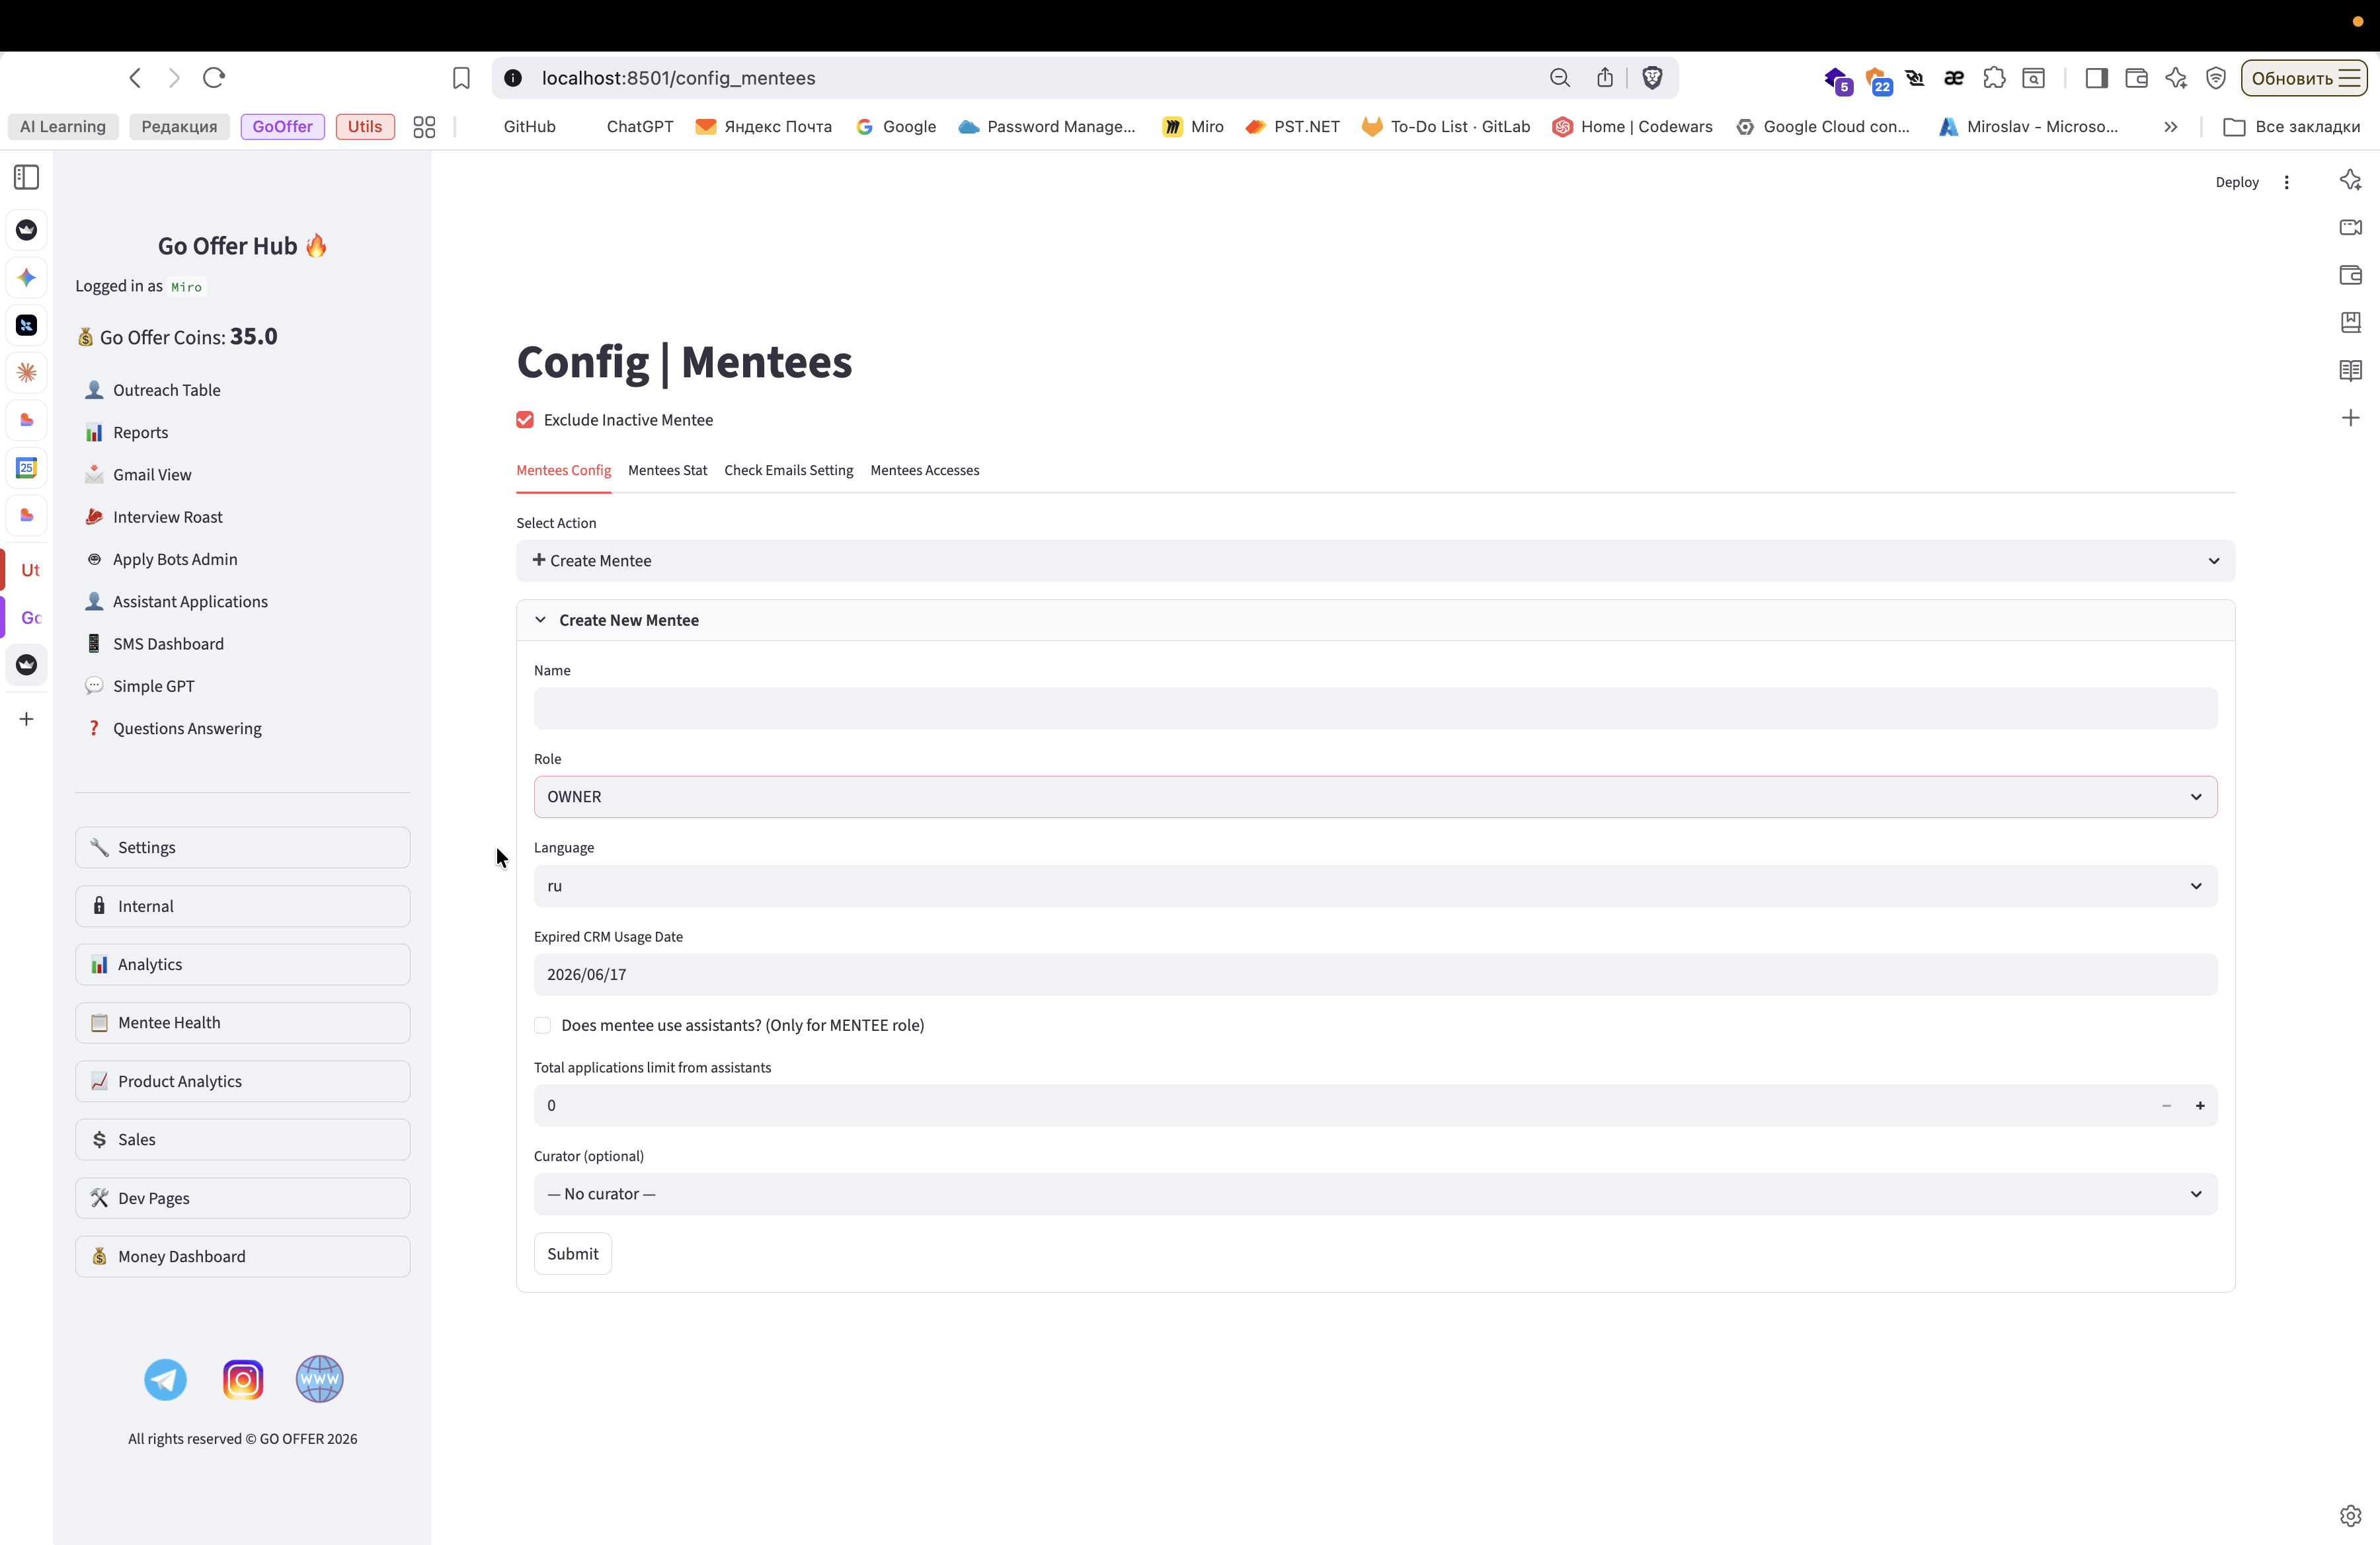Click the Brave Shields lion icon

click(1652, 78)
